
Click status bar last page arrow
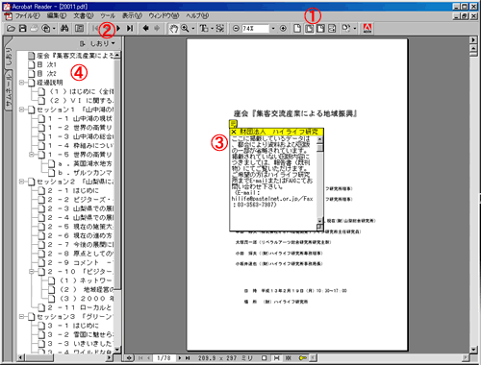(x=188, y=358)
